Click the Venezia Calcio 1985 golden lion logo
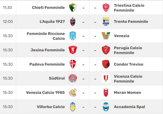Image resolution: width=163 pixels, height=114 pixels. 73,92
